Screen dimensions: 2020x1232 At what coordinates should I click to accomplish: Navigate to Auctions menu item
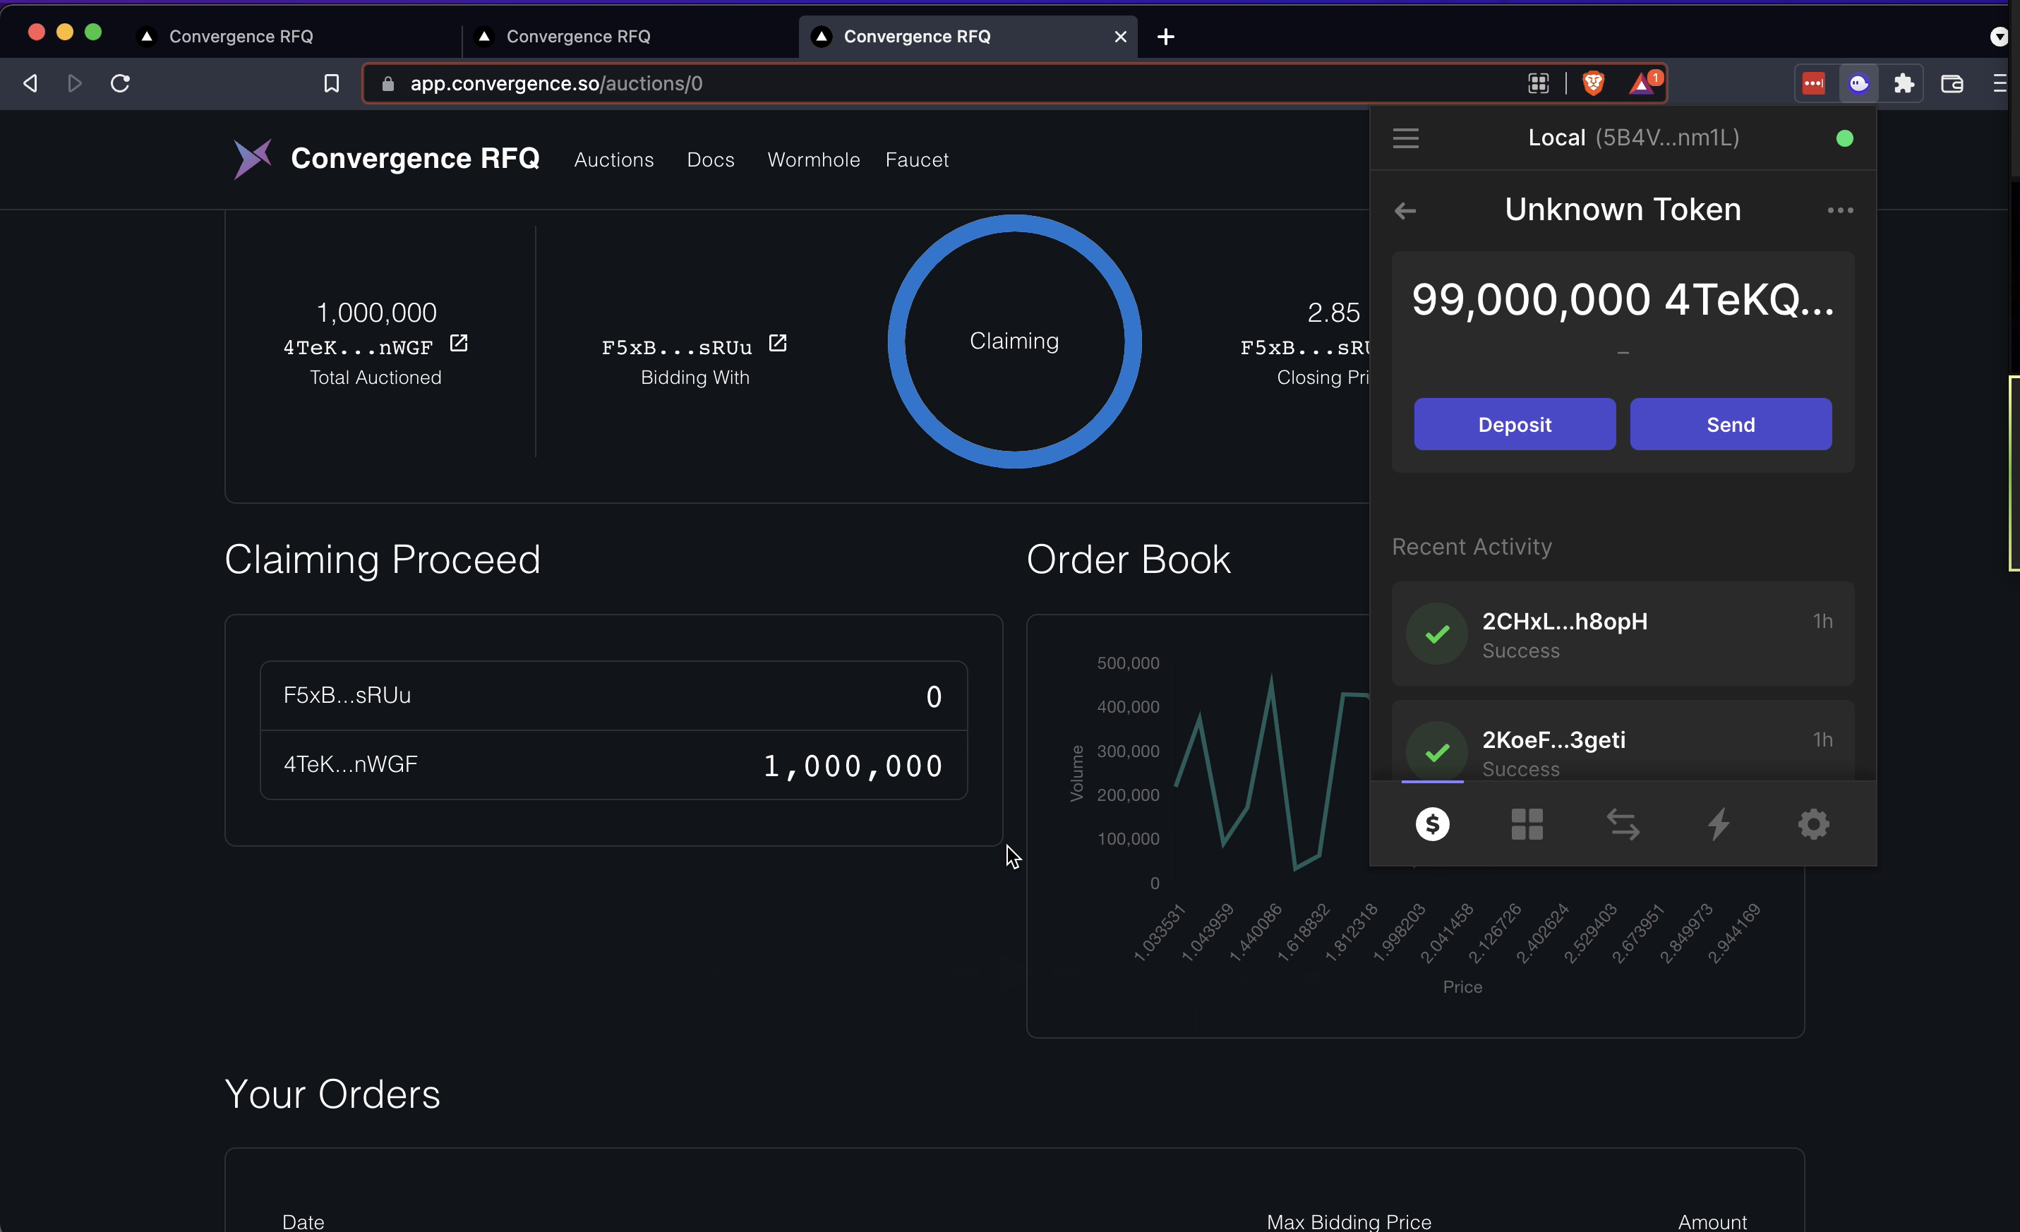point(613,160)
